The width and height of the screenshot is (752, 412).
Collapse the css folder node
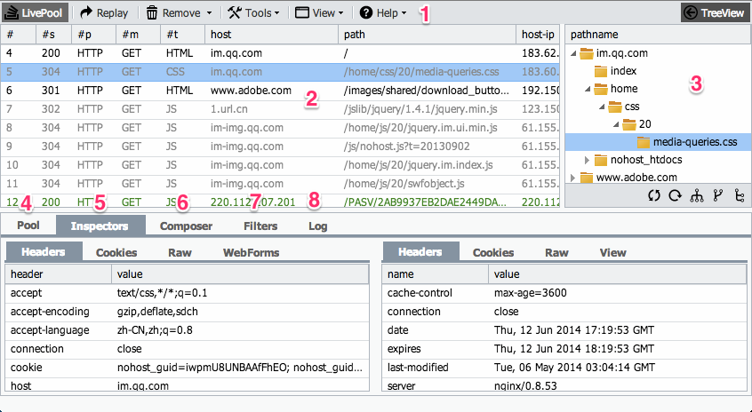(602, 107)
